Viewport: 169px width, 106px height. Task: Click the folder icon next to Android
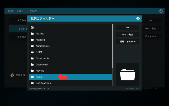pos(32,40)
